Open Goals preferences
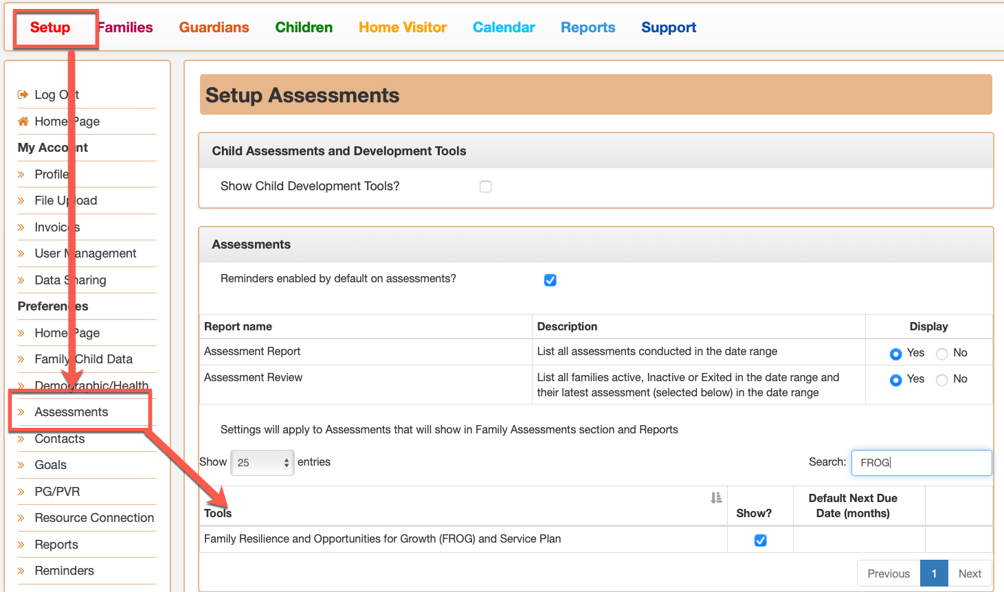The image size is (1004, 592). pyautogui.click(x=51, y=465)
